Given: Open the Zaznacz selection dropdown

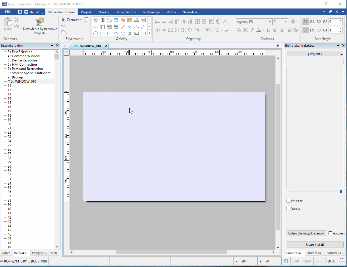Looking at the screenshot, I should tap(81, 20).
